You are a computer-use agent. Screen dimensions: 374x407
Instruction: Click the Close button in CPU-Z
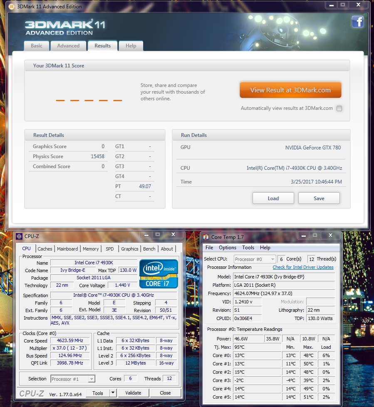coord(165,393)
